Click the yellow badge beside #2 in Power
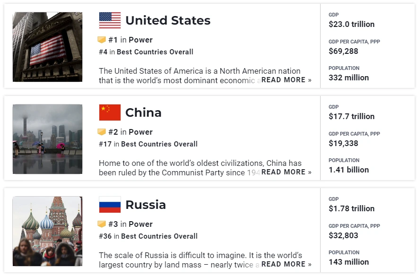Screen dimensions: 418x276 [102, 132]
